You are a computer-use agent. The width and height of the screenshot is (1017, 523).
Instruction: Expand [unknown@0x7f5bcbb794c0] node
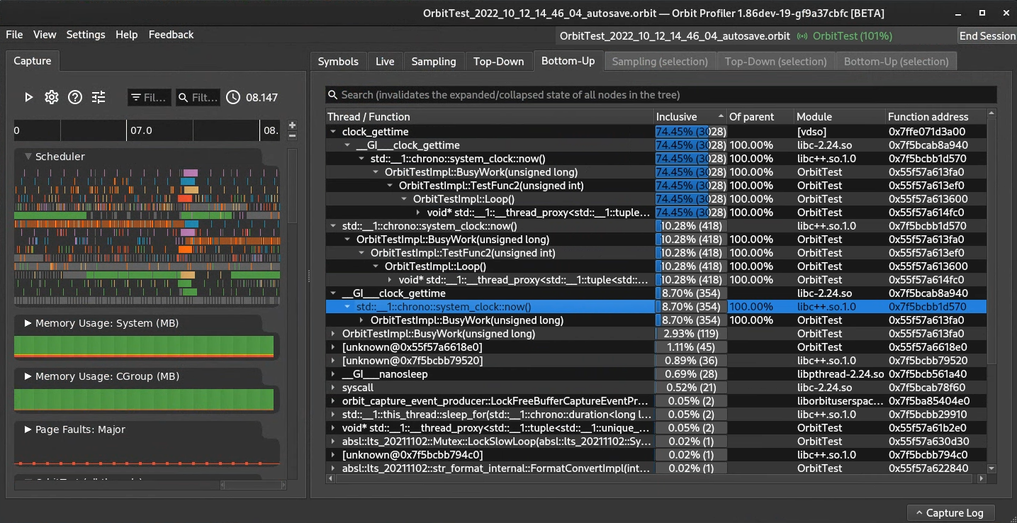coord(333,455)
